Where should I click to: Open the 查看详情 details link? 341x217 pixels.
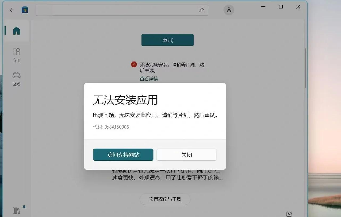(149, 79)
